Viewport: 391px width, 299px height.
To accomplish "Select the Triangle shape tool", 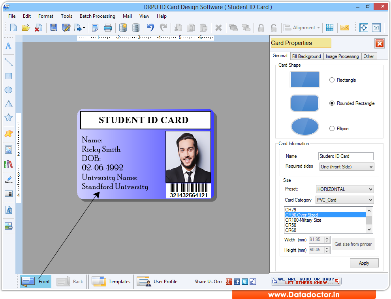I will click(8, 104).
